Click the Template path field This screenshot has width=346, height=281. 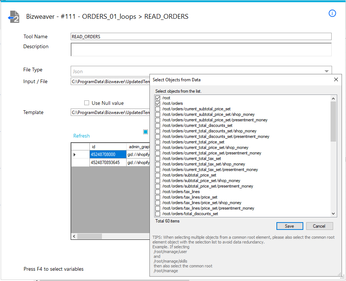tap(110, 113)
